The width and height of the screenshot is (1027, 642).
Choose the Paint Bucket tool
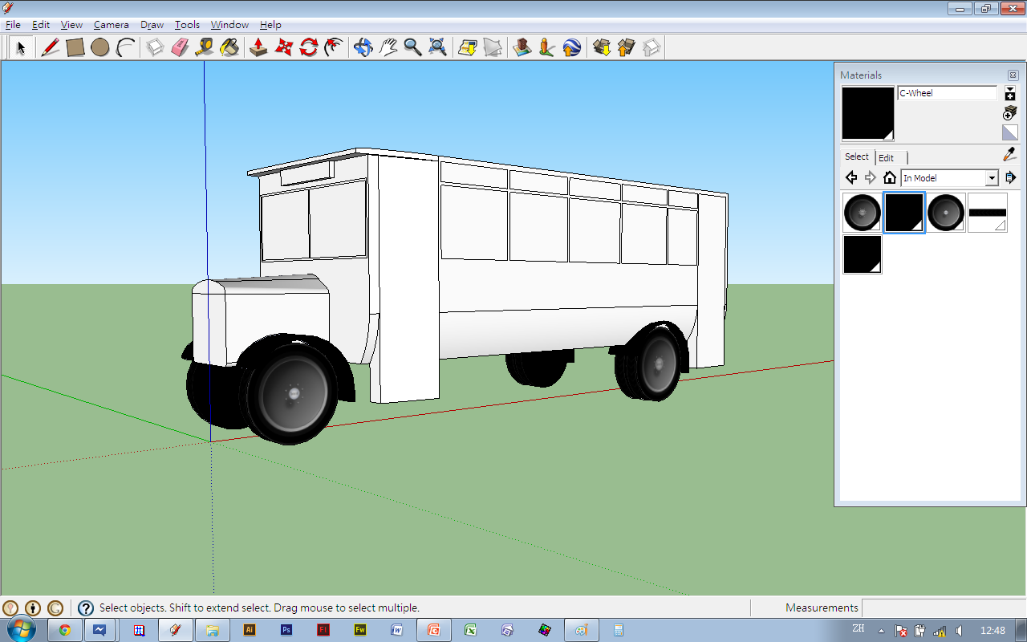(x=229, y=47)
